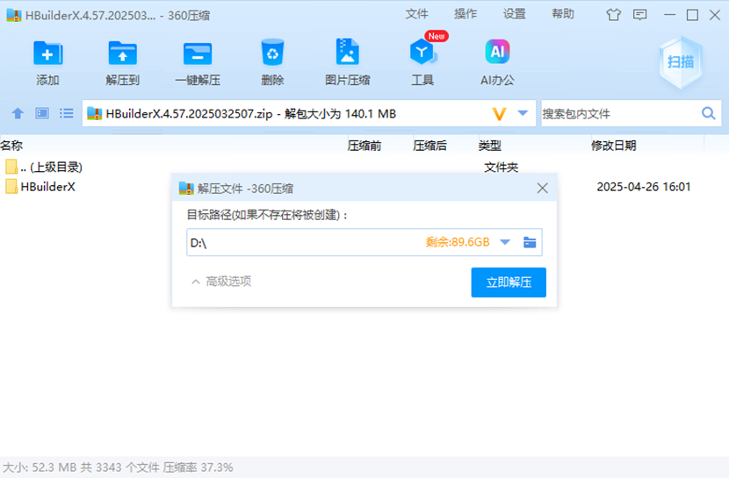
Task: Expand 高级选项 advanced options
Action: [221, 282]
